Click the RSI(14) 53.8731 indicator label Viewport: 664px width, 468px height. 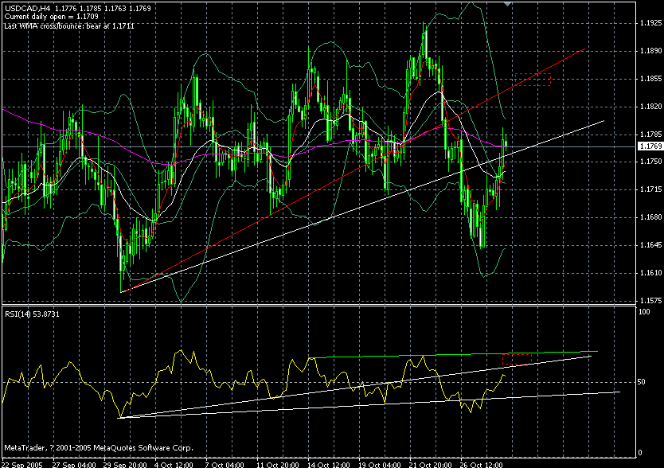(32, 314)
